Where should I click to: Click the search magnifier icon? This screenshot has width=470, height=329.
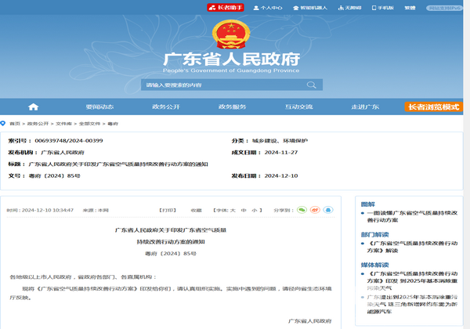[312, 85]
